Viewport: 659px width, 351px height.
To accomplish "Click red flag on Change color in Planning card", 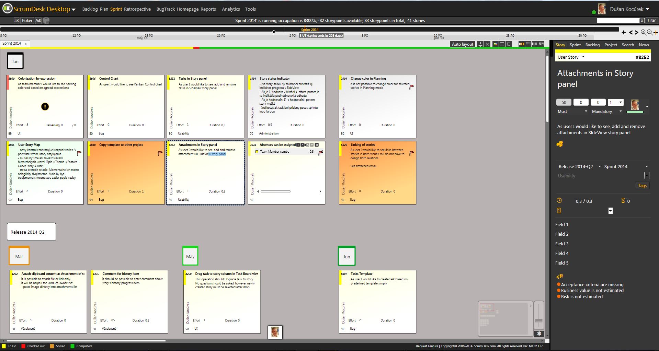I will (x=412, y=87).
